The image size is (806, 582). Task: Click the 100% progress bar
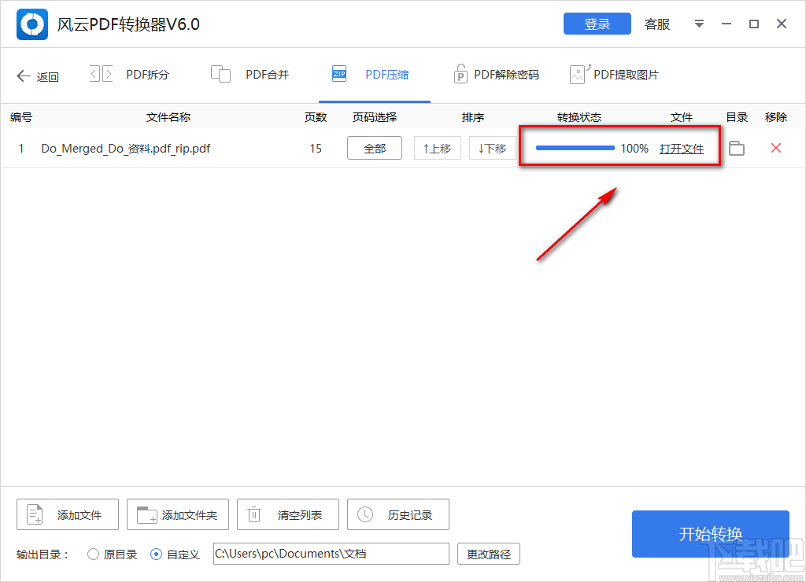575,147
